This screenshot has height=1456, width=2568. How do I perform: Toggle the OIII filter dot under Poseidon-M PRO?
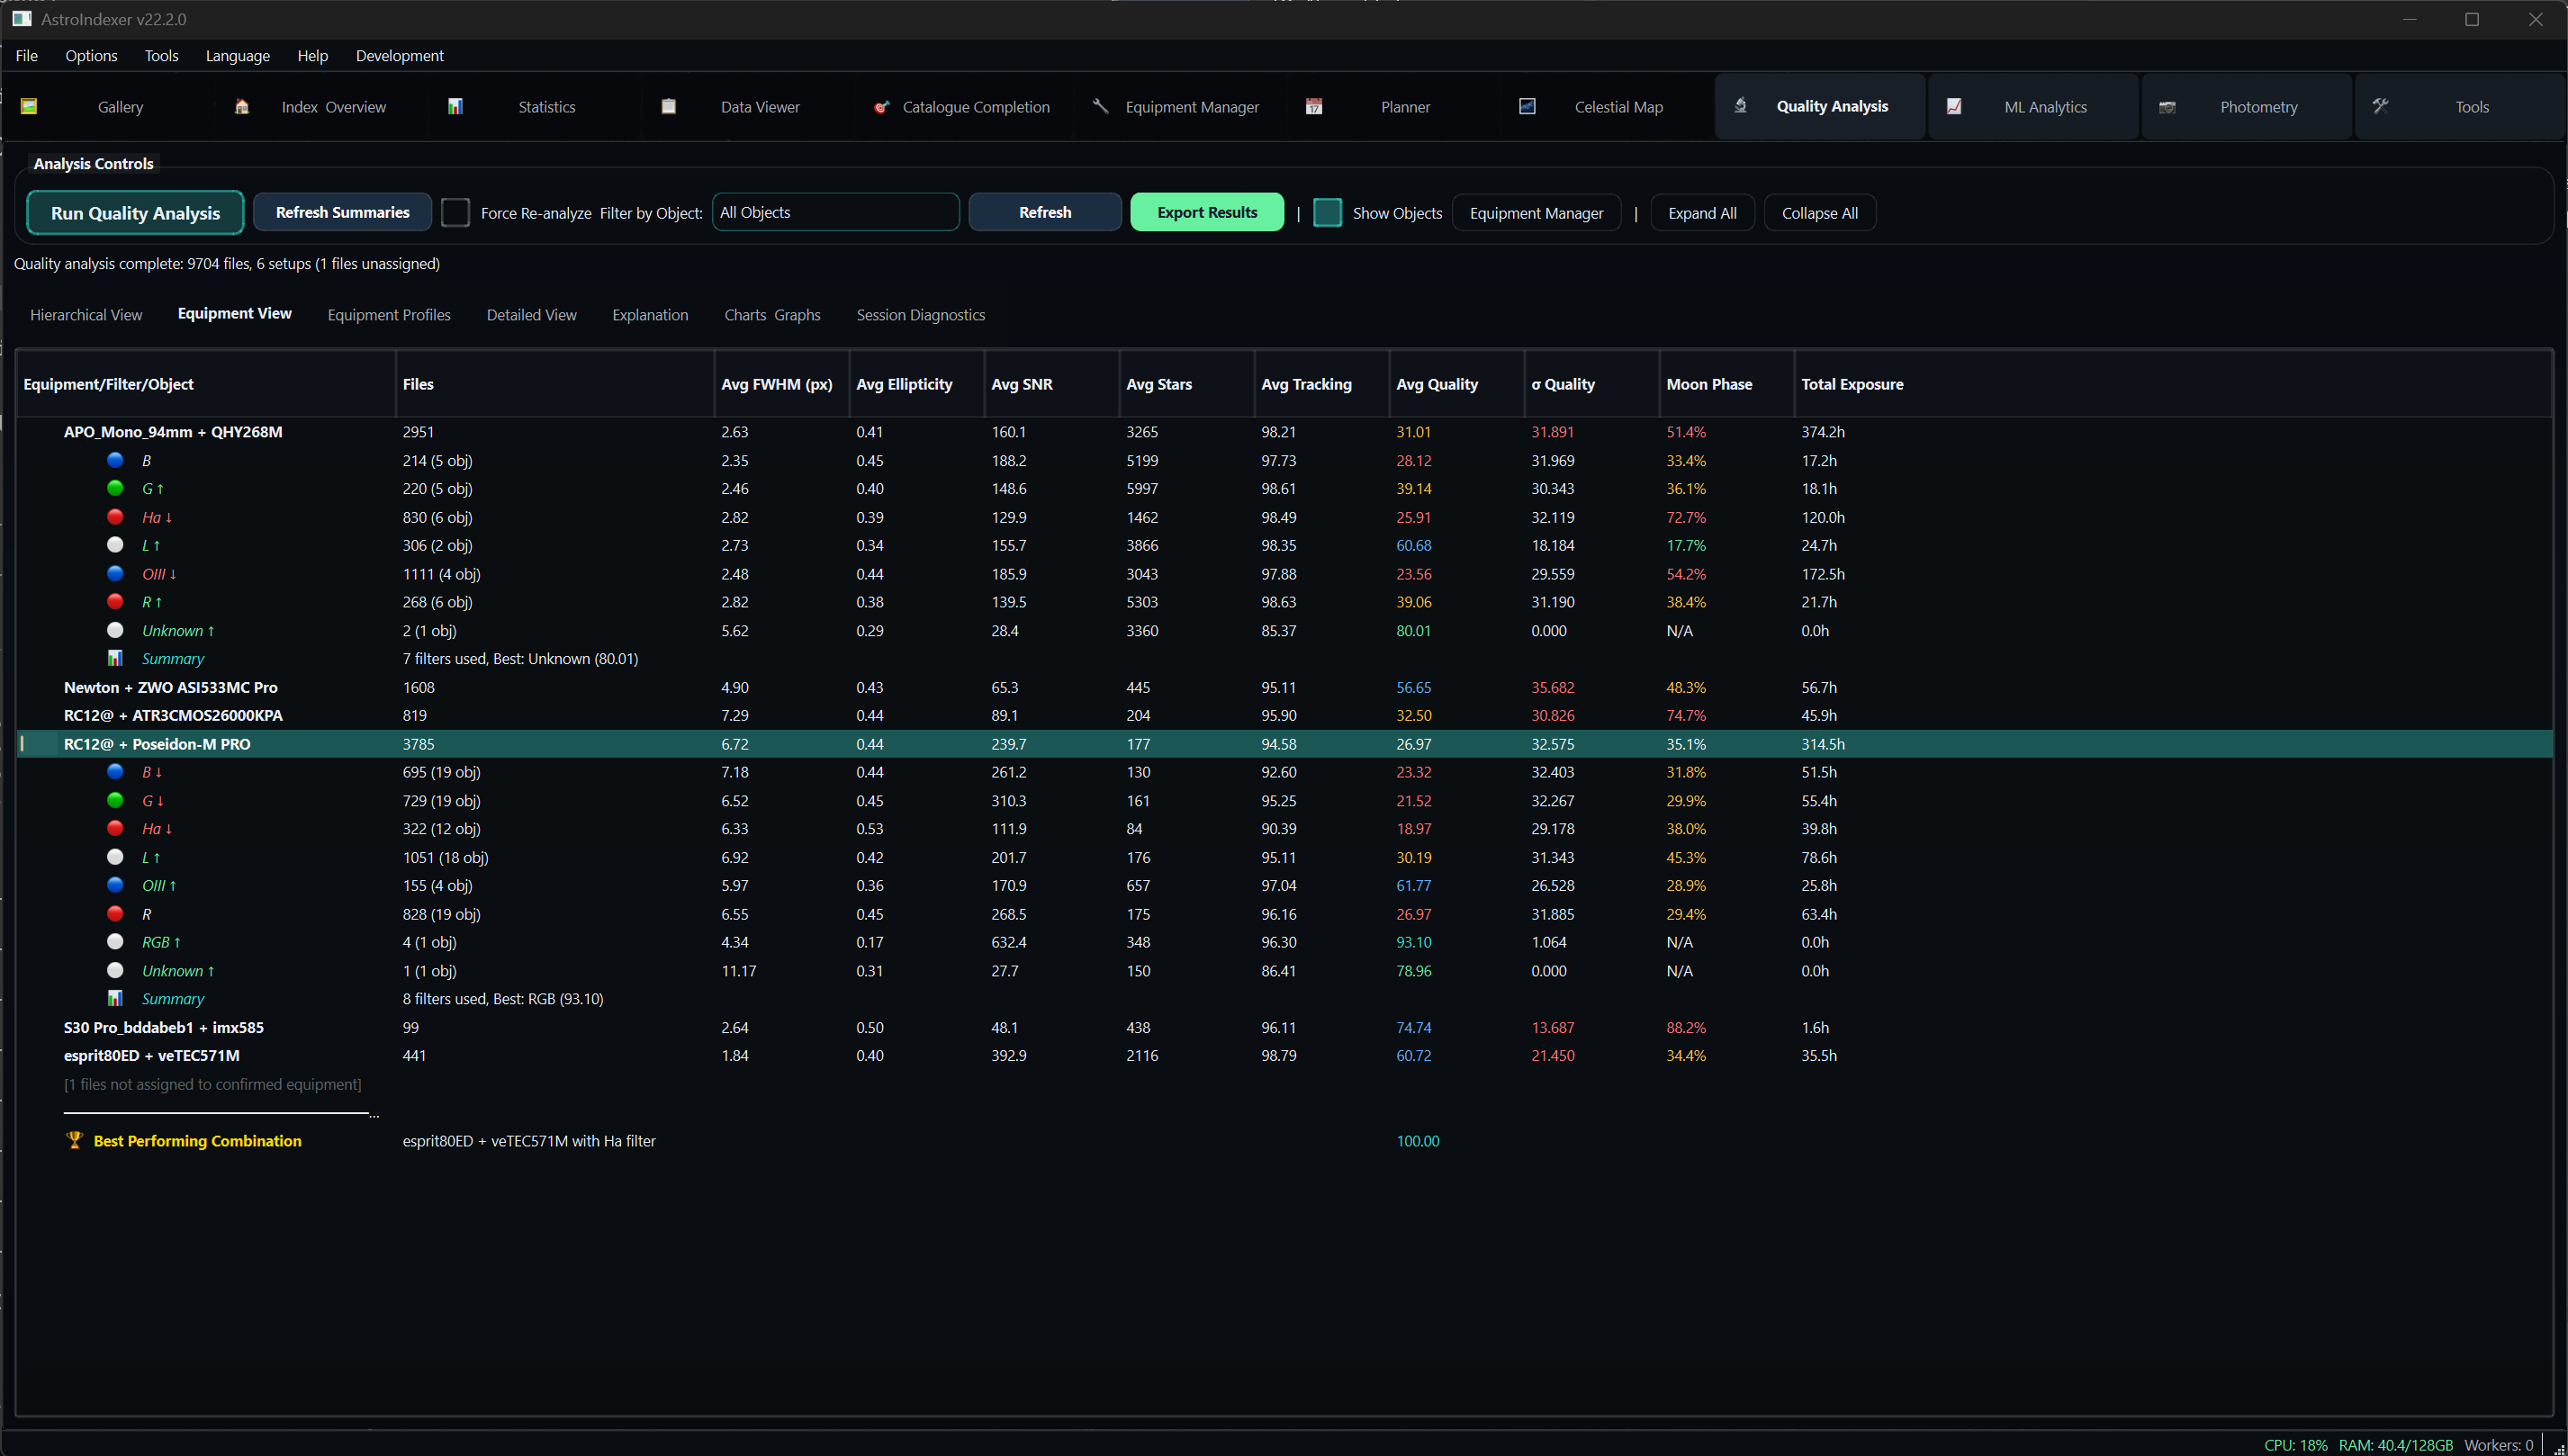point(115,885)
